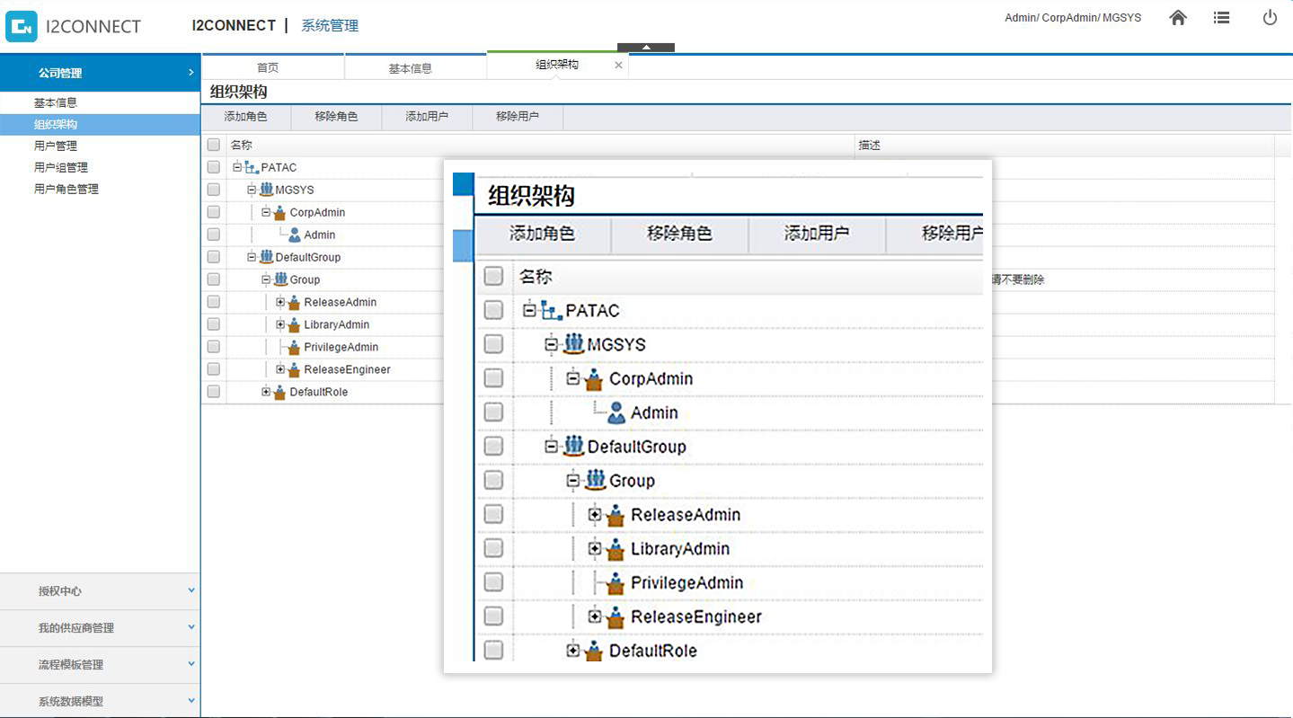Click ReleaseAdmin role icon in main page tree
The width and height of the screenshot is (1293, 718).
[295, 302]
